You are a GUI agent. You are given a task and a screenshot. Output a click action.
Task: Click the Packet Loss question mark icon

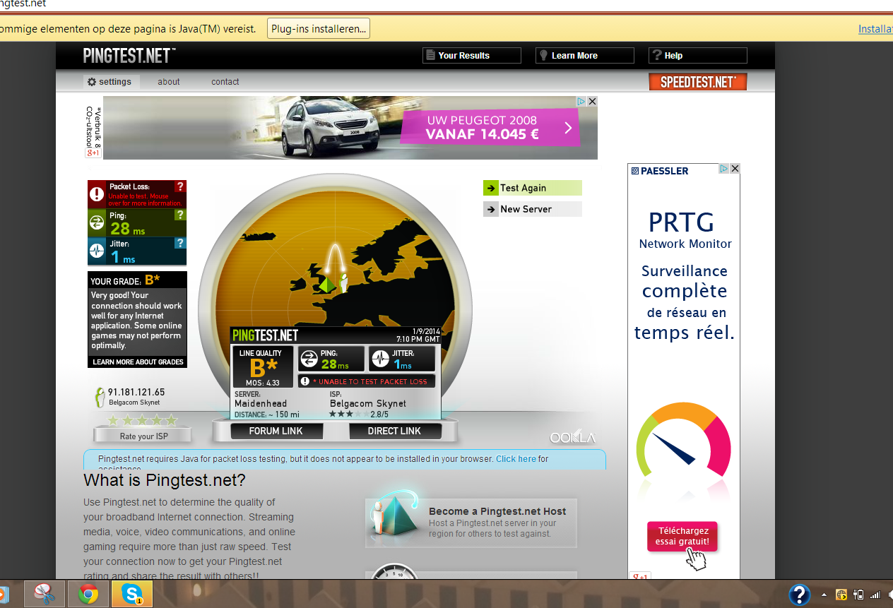point(180,186)
